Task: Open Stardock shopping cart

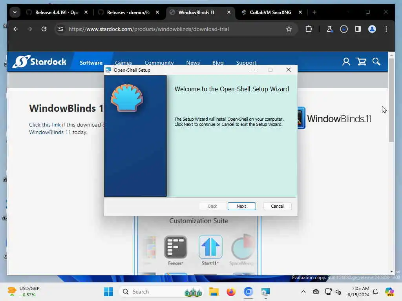Action: (362, 62)
